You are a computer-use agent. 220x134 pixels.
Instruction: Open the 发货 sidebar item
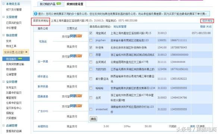[9, 41]
